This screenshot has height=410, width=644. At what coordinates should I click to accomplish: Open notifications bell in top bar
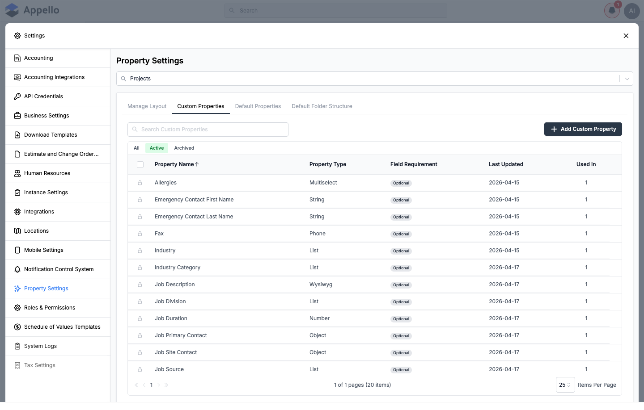(x=612, y=11)
